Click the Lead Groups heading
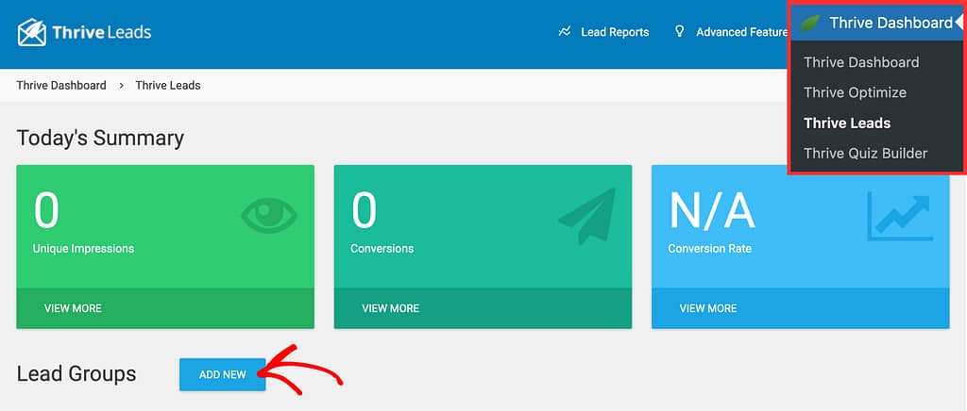 (x=76, y=374)
